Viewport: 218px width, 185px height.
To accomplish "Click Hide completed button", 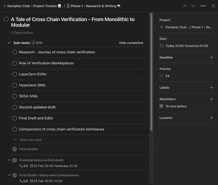I will click(131, 43).
